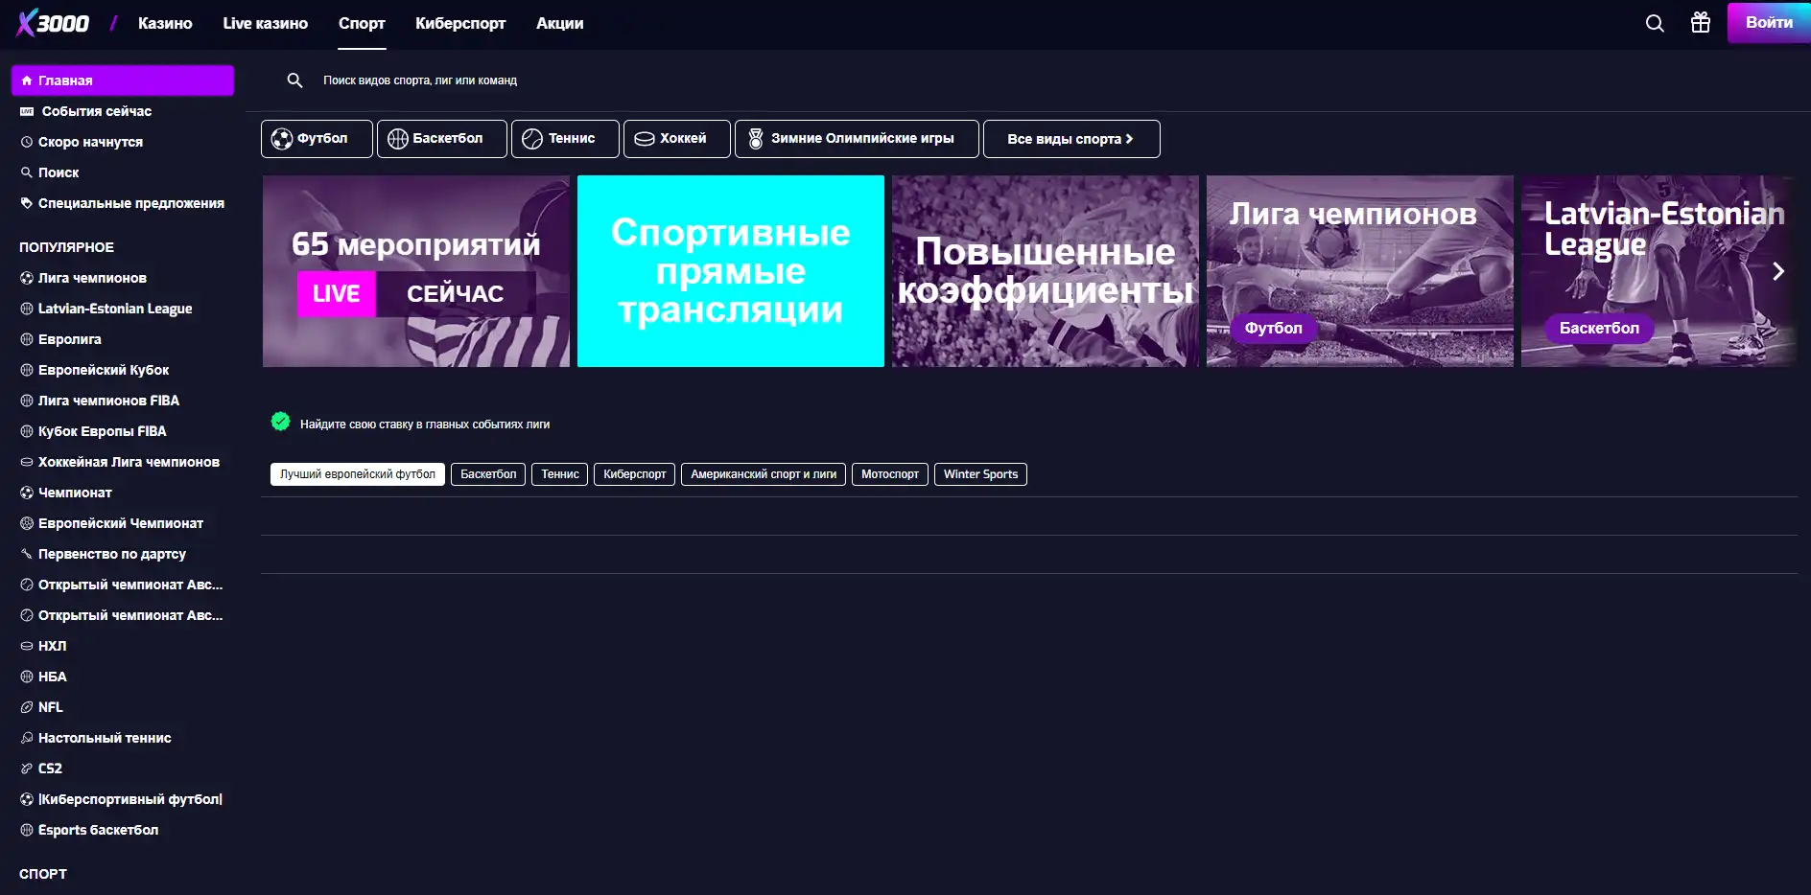Image resolution: width=1811 pixels, height=895 pixels.
Task: Open Специальные предложения in the sidebar
Action: click(130, 202)
